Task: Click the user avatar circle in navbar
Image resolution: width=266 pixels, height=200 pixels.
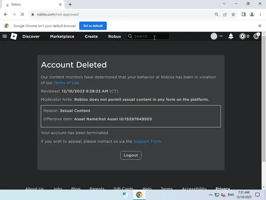Action: pos(214,36)
